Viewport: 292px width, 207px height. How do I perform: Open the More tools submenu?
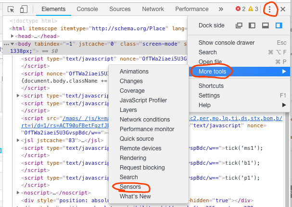(x=240, y=72)
